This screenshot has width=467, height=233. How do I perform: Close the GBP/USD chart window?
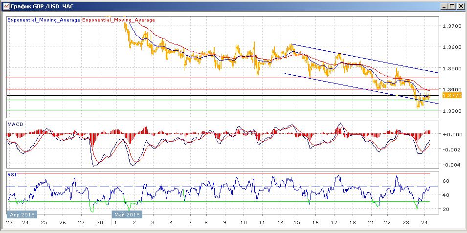[461, 6]
